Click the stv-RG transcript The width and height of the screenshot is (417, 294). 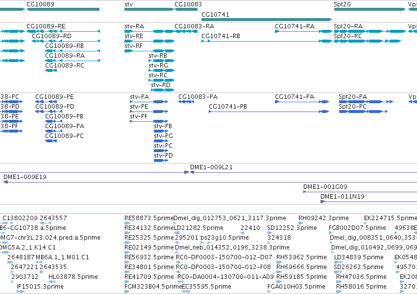161,70
